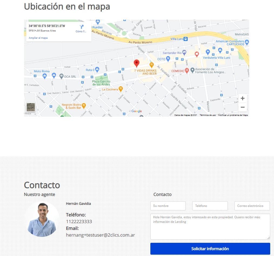This screenshot has width=274, height=256.
Task: Click the Villa Luro train station icon
Action: point(185,39)
